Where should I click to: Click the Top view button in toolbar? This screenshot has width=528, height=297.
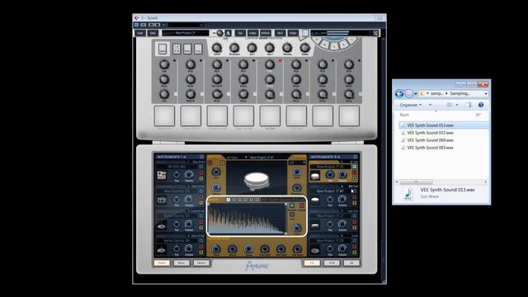pyautogui.click(x=240, y=33)
